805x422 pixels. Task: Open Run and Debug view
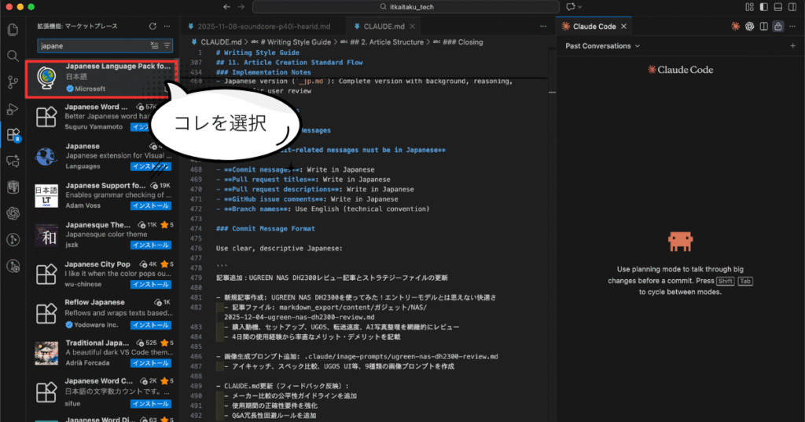[13, 108]
